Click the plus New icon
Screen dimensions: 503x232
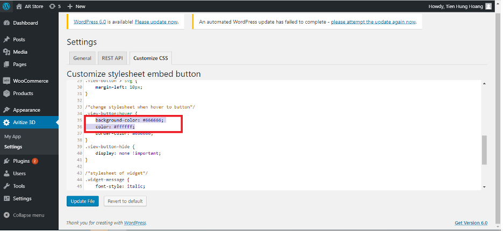coord(70,6)
